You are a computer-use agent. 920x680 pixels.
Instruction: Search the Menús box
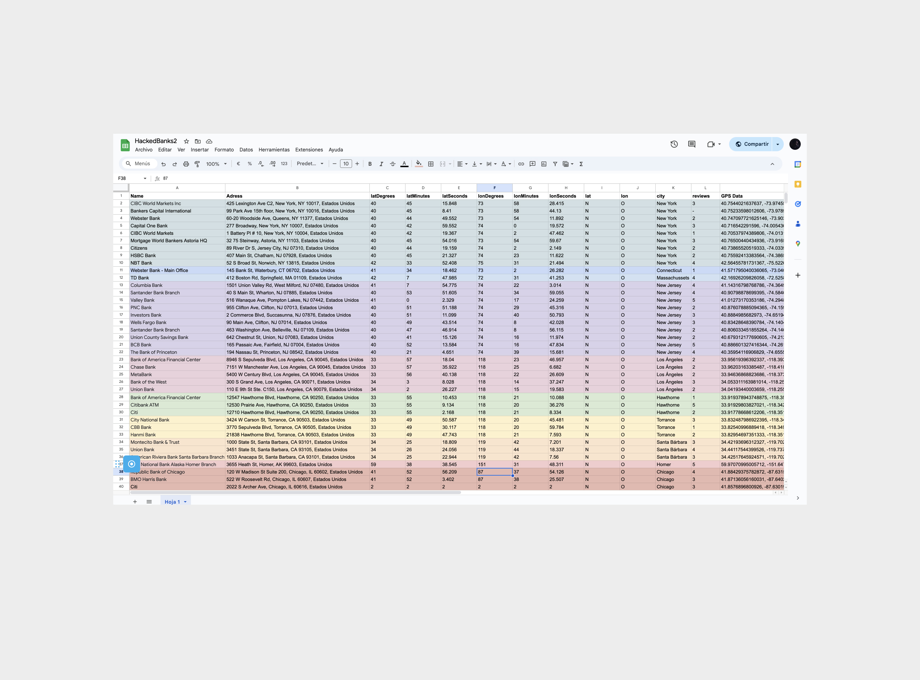(x=139, y=164)
